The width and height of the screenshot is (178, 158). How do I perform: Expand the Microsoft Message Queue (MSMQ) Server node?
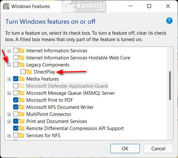(9, 93)
